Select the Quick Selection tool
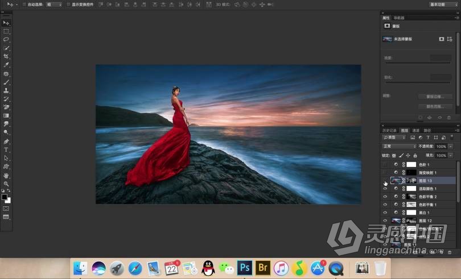Viewport: 461px width, 279px height. pos(6,48)
